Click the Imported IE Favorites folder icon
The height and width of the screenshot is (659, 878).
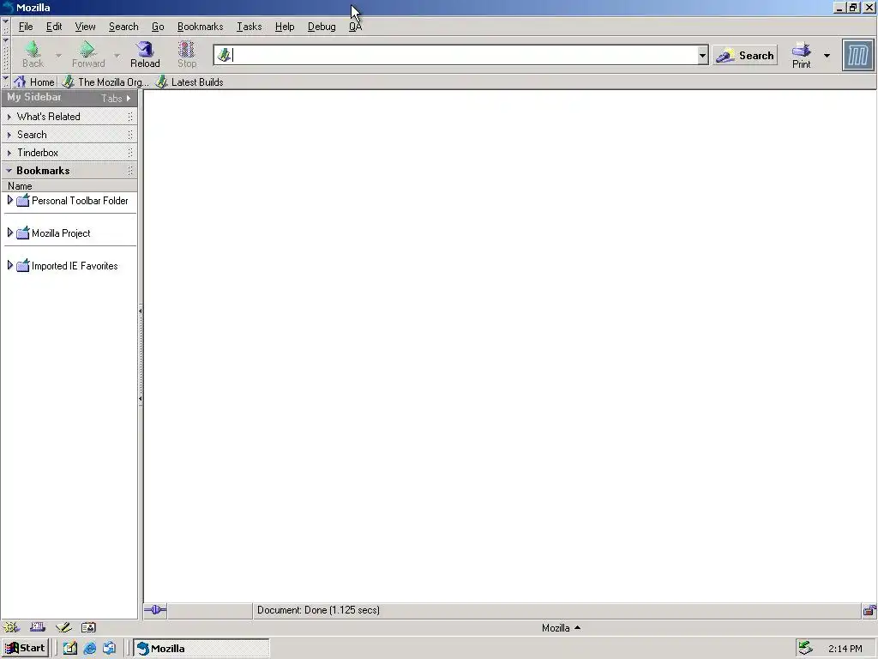click(x=22, y=265)
